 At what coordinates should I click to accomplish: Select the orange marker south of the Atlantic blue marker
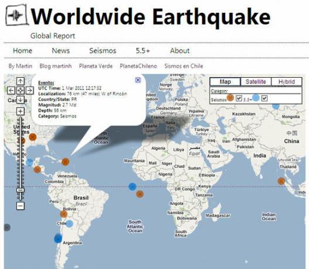[x=140, y=194]
